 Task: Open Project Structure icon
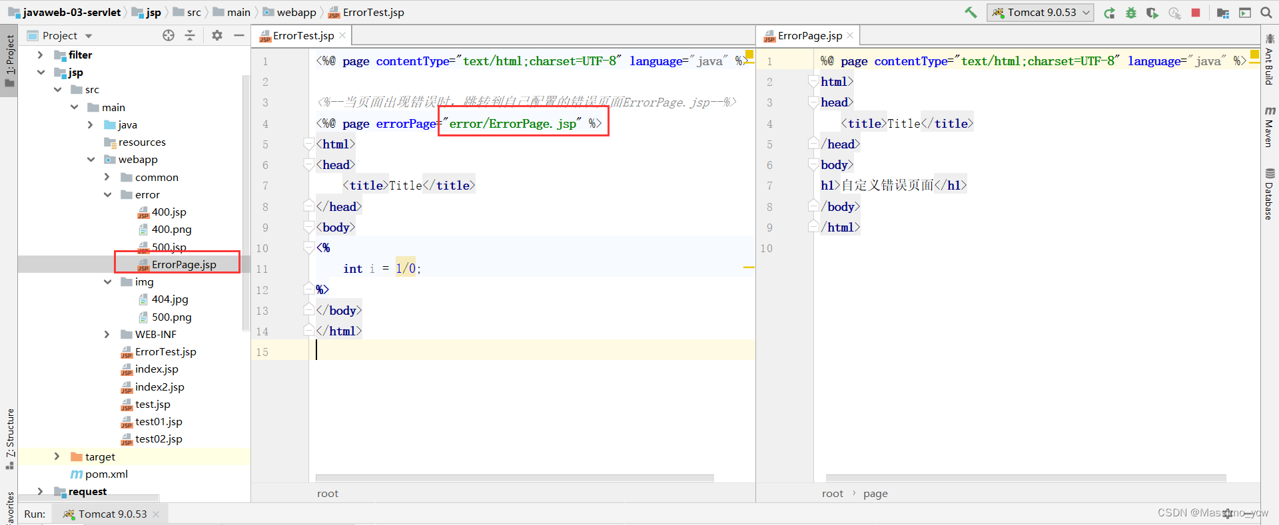pyautogui.click(x=1223, y=13)
